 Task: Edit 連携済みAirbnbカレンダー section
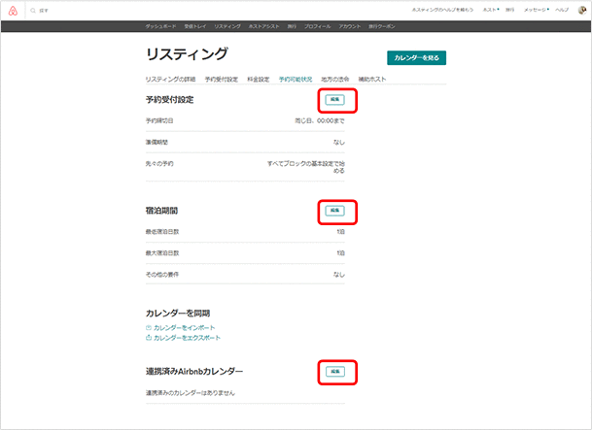335,372
